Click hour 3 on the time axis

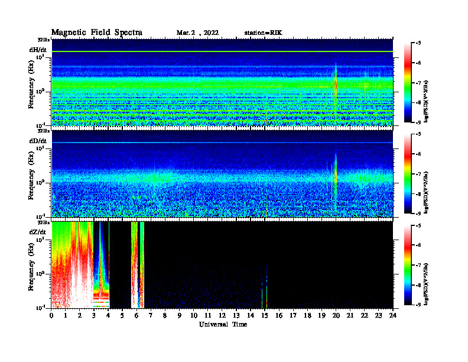(95, 315)
